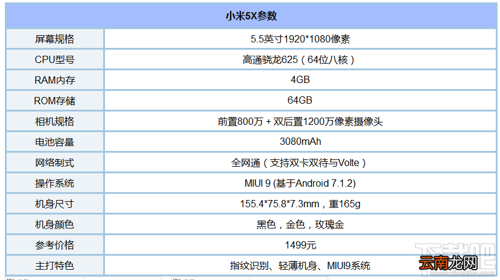The height and width of the screenshot is (280, 500).
Task: Select the 屏幕规格 label cell
Action: [x=55, y=39]
